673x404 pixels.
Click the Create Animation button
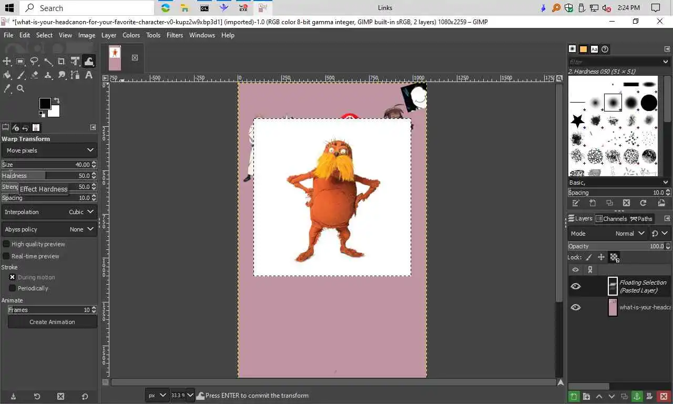coord(52,322)
